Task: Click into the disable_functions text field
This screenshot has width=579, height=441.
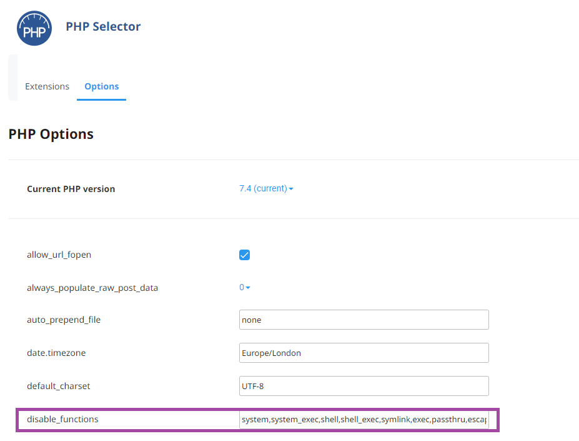Action: (x=364, y=419)
